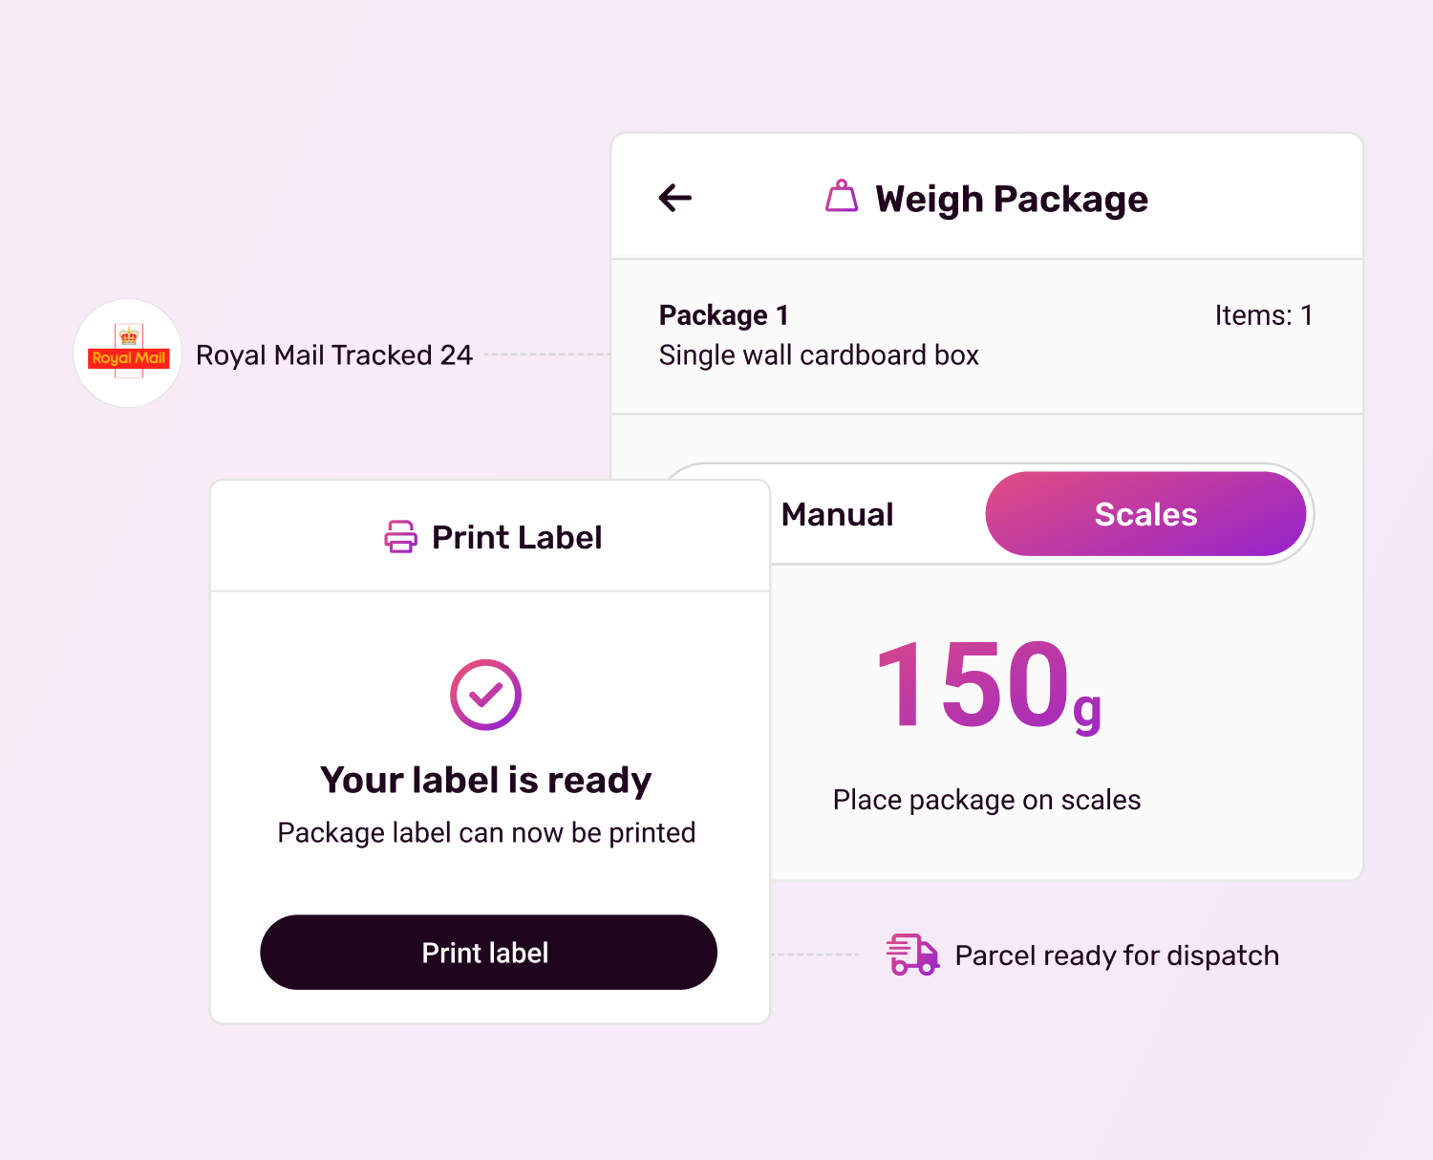This screenshot has width=1433, height=1160.
Task: Select the Scales weighing mode
Action: click(x=1145, y=514)
